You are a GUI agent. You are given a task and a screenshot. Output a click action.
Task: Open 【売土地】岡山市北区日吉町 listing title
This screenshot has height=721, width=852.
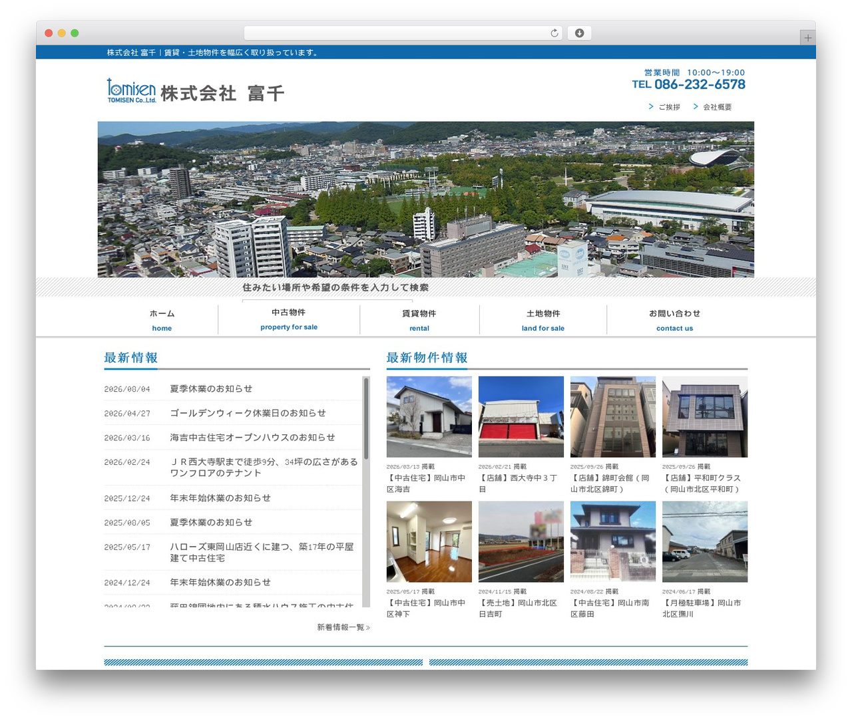[x=519, y=609]
